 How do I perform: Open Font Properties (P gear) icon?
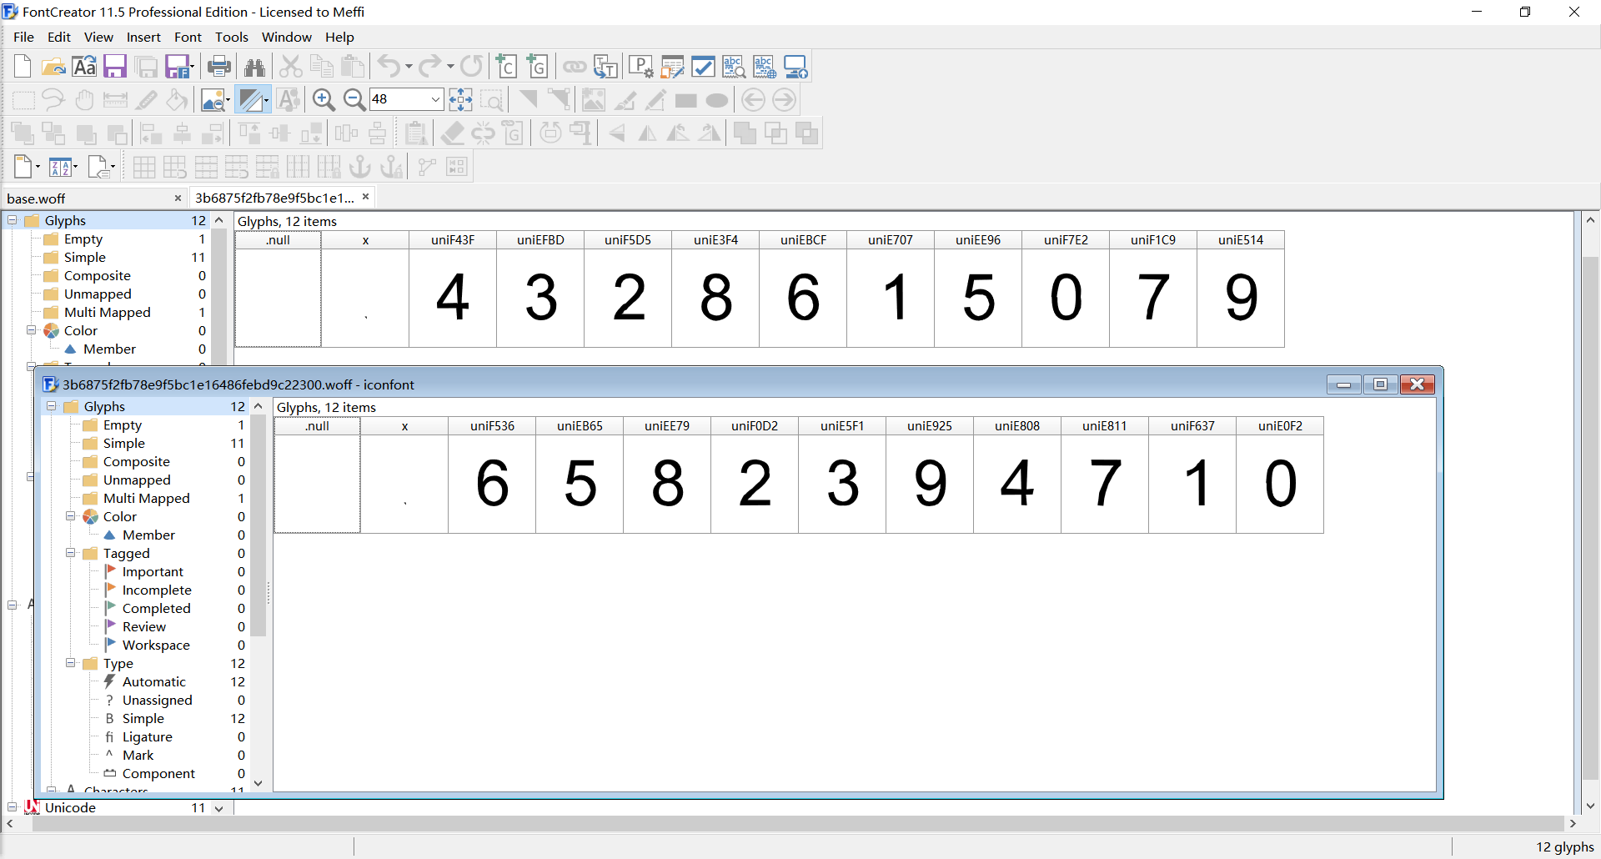(x=641, y=66)
